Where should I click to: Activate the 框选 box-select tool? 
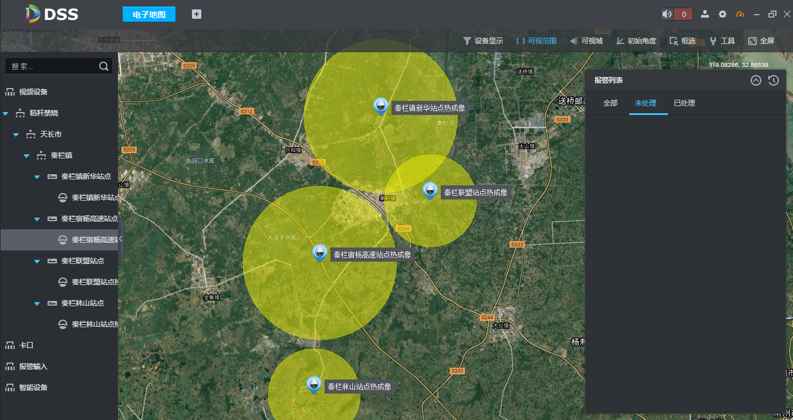point(683,41)
